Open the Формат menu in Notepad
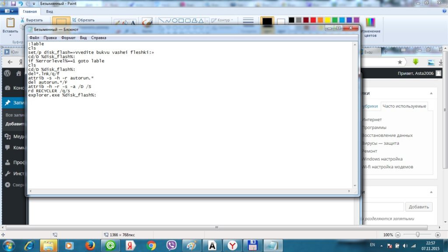Viewport: 448px width, 252px height. point(68,38)
